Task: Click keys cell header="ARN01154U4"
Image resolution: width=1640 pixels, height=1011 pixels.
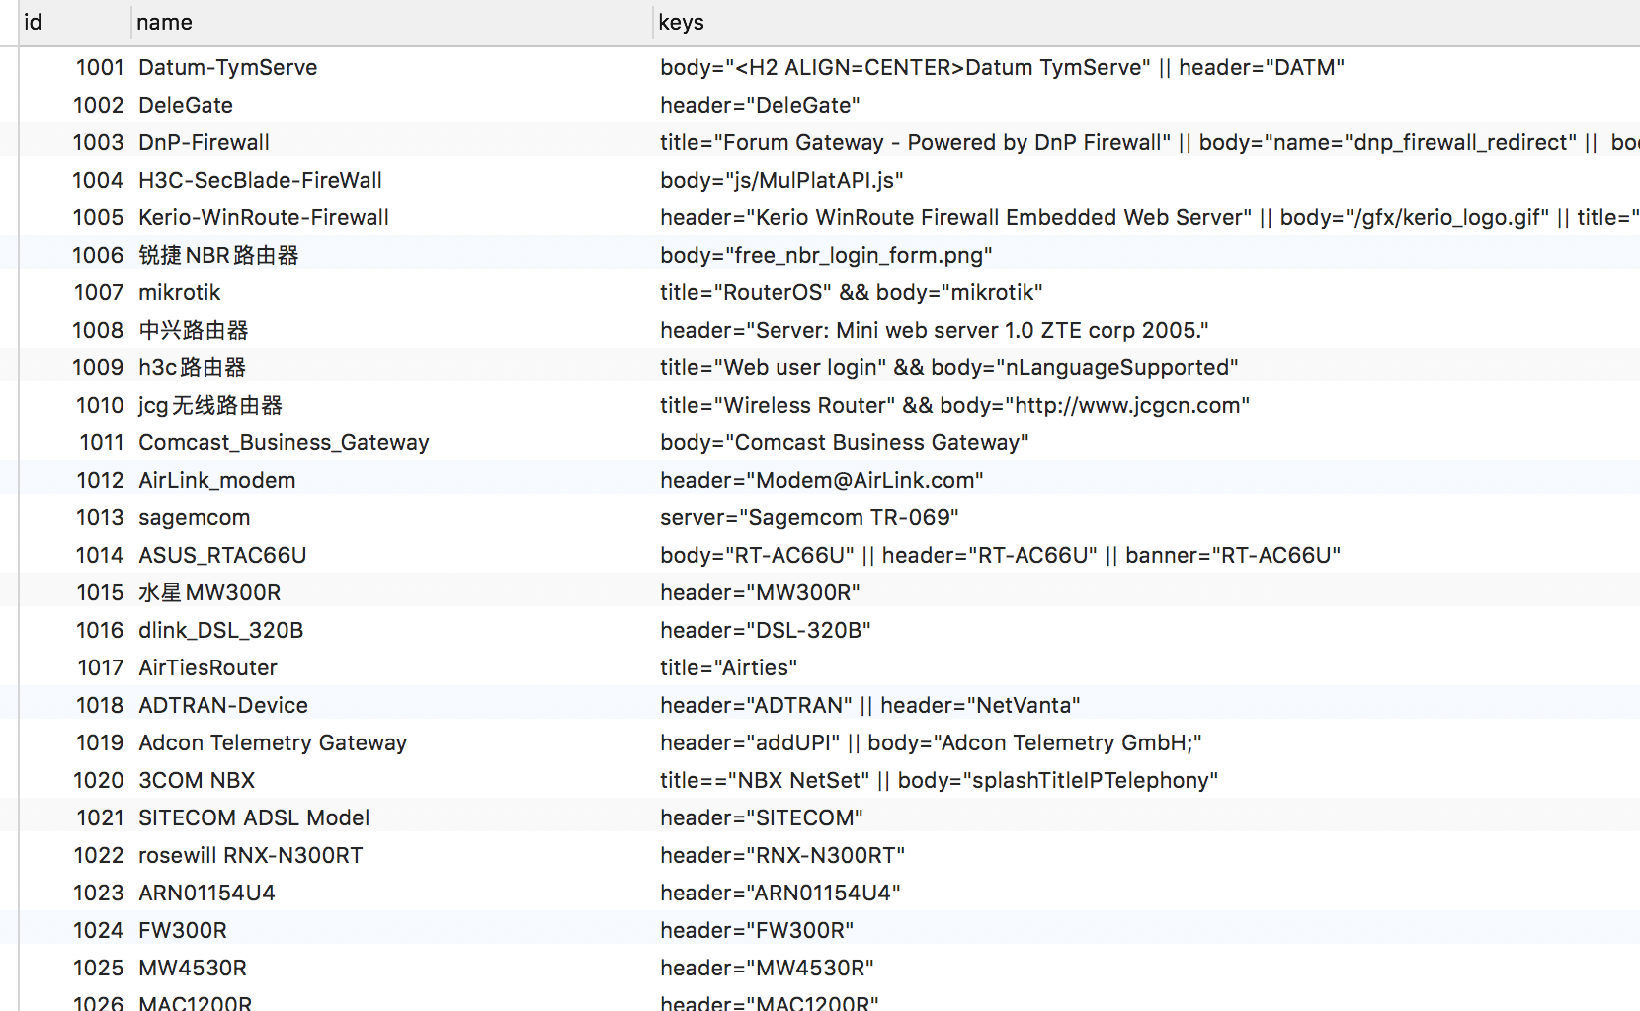Action: 1147,893
